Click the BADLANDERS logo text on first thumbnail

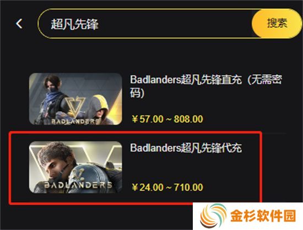click(75, 122)
